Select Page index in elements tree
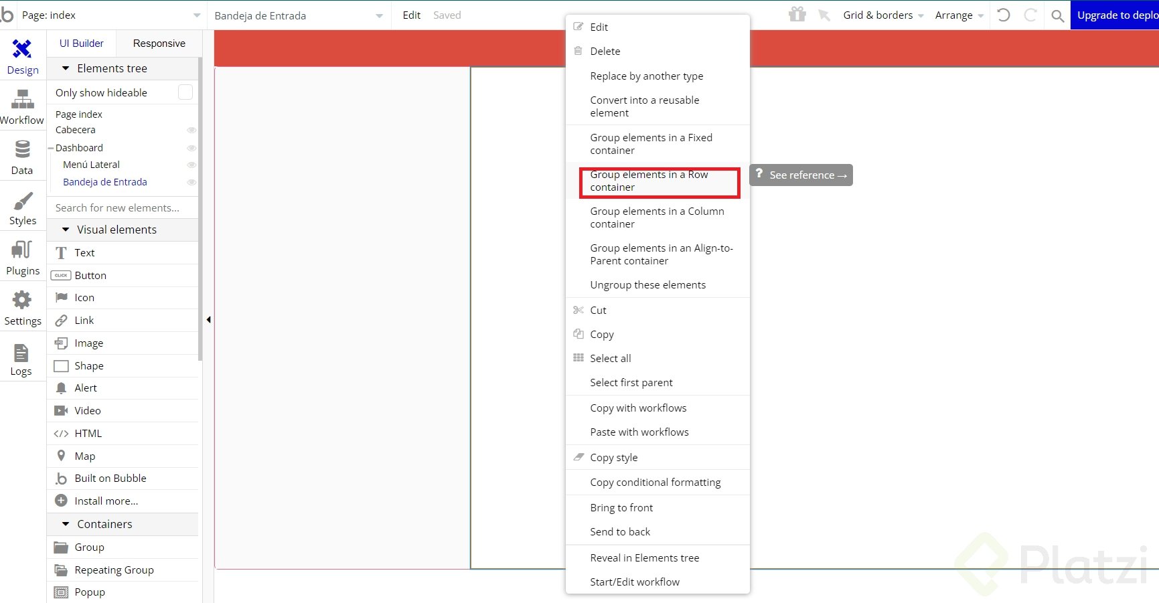The height and width of the screenshot is (603, 1159). [79, 114]
